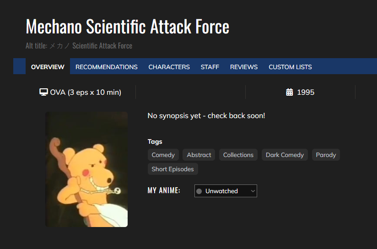Click the OVA (3 eps x 10 min) text
This screenshot has width=377, height=249.
pyautogui.click(x=86, y=92)
